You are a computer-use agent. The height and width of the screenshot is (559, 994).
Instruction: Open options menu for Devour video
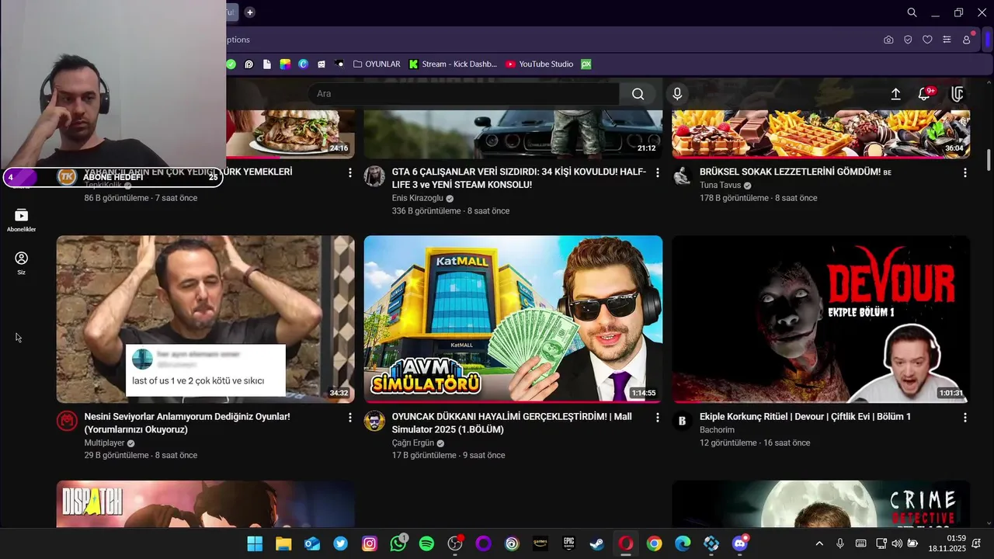pos(965,418)
